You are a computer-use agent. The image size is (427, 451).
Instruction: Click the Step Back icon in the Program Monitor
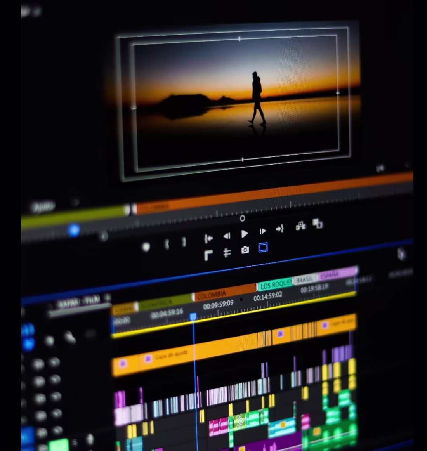[227, 235]
